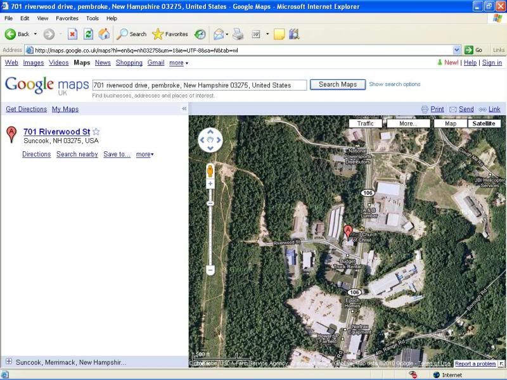Screen dimensions: 507x380
Task: Open the File menu
Action: (x=9, y=18)
